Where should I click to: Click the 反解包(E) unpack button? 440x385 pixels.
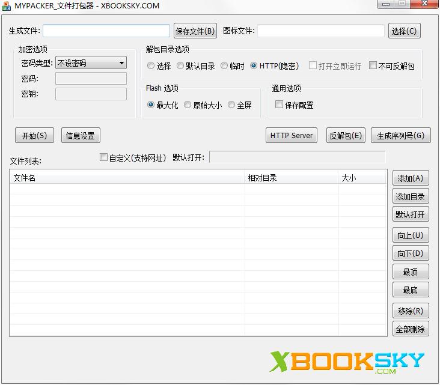(x=346, y=135)
